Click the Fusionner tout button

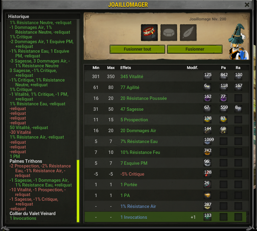tap(137, 49)
